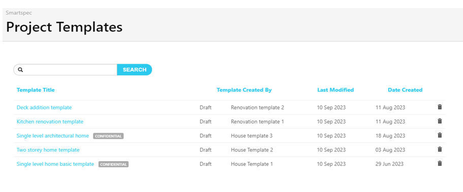Click trash icon for Kitchen renovation template
This screenshot has height=192, width=463.
point(440,121)
